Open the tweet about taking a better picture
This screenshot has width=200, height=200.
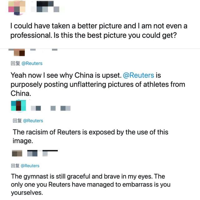[99, 31]
